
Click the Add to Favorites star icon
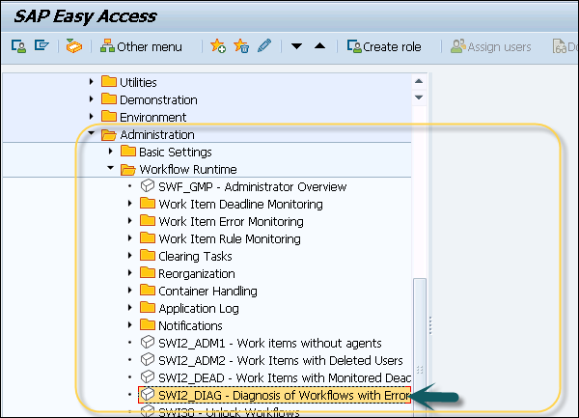[218, 46]
